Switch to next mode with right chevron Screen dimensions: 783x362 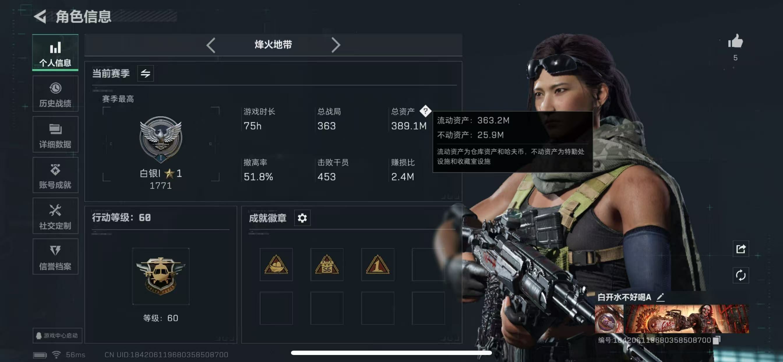click(x=335, y=45)
